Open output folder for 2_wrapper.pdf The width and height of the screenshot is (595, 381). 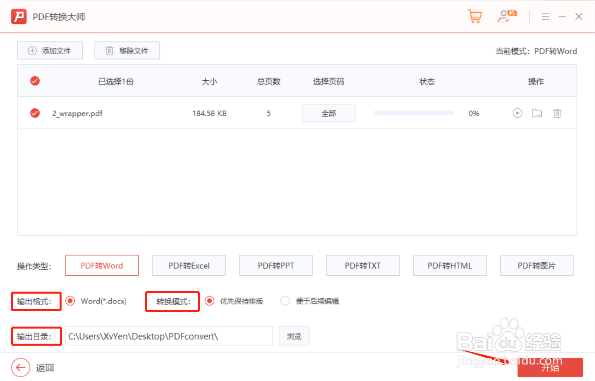coord(537,113)
